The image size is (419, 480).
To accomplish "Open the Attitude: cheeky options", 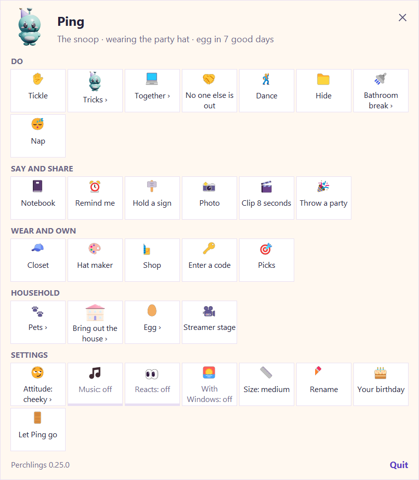I will click(38, 385).
